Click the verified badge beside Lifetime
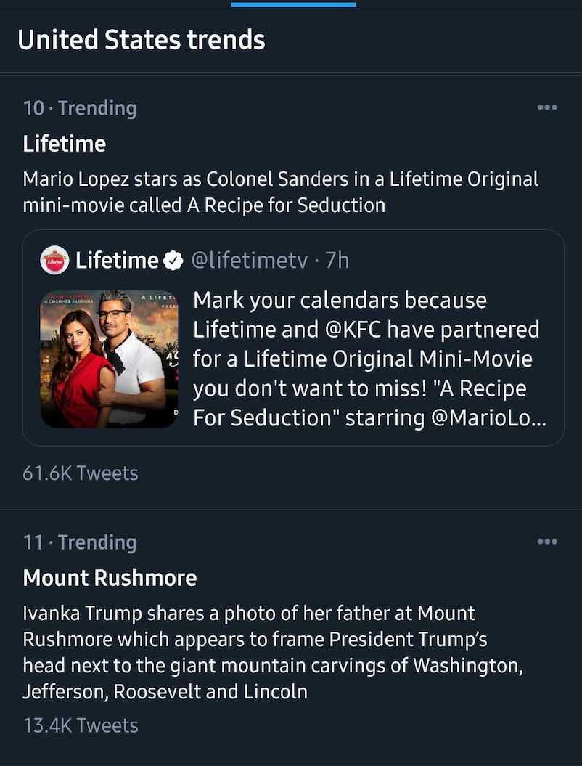 [172, 261]
